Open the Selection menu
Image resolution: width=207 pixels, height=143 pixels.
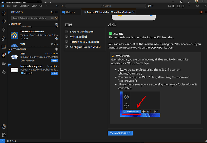tap(25, 6)
